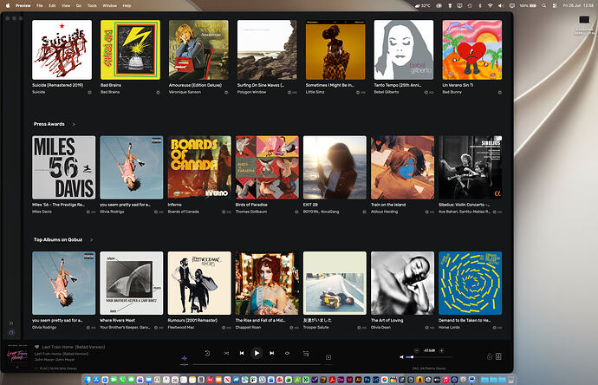Screen dimensions: 598x385
Task: Open the Tools menu
Action: point(92,6)
